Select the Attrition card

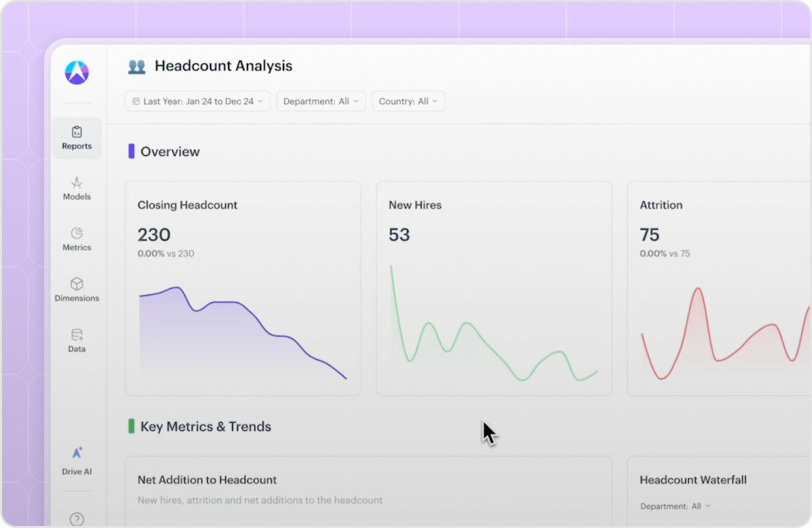[x=719, y=288]
